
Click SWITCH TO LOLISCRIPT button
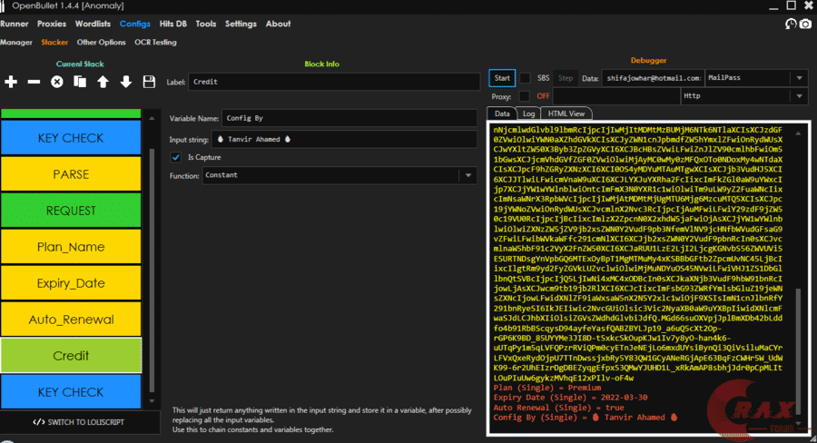click(x=76, y=421)
